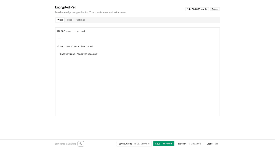Toggle dark mode with the moon icon

(81, 144)
